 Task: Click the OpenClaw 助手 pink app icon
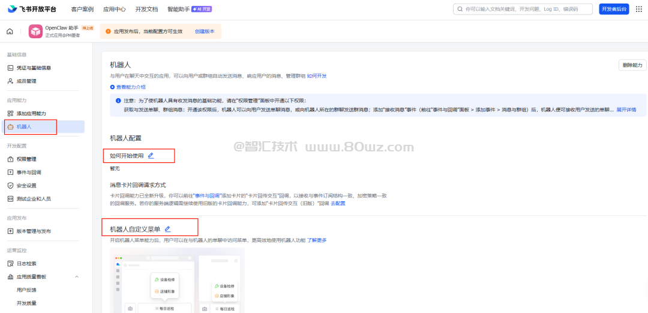coord(35,31)
